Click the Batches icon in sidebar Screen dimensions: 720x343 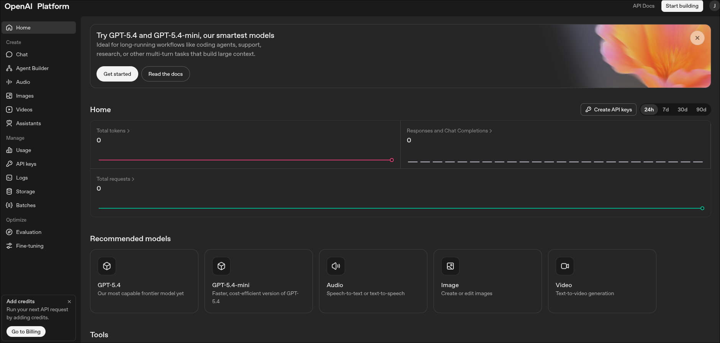(9, 205)
